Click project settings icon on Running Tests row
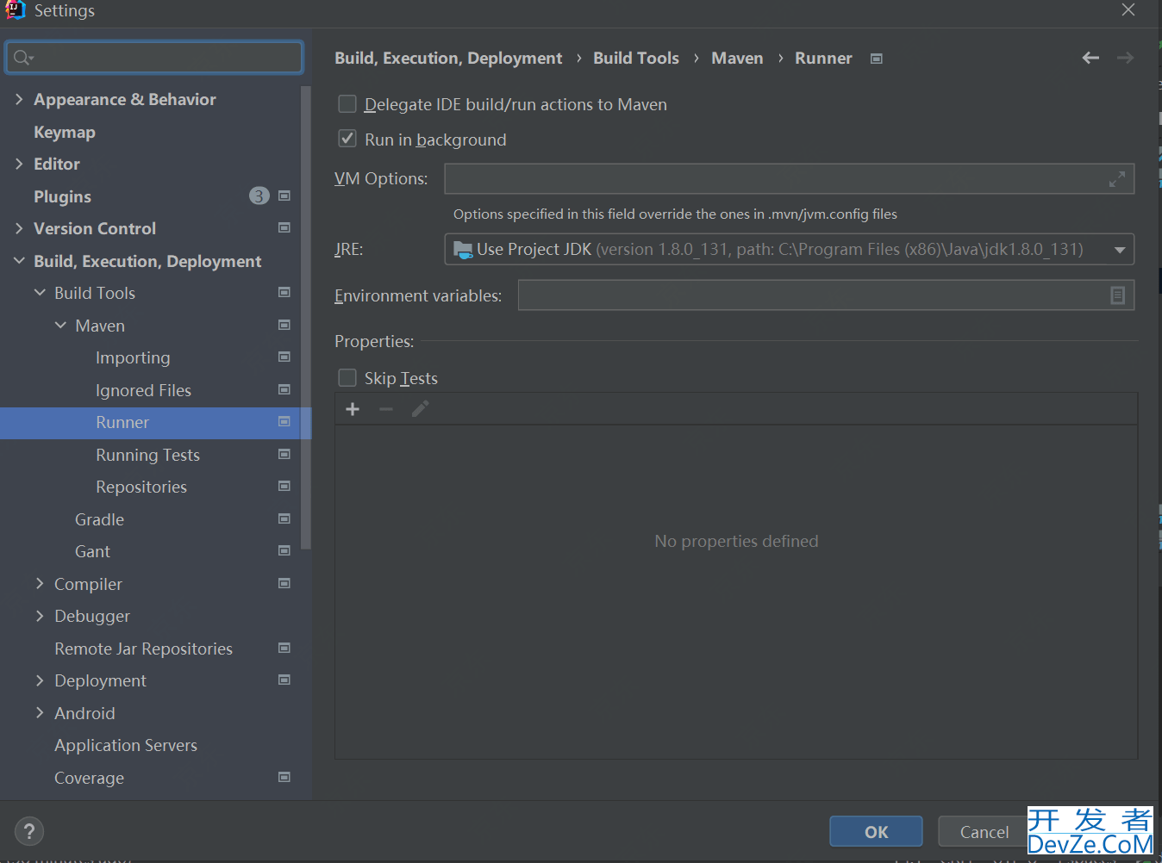 coord(284,455)
